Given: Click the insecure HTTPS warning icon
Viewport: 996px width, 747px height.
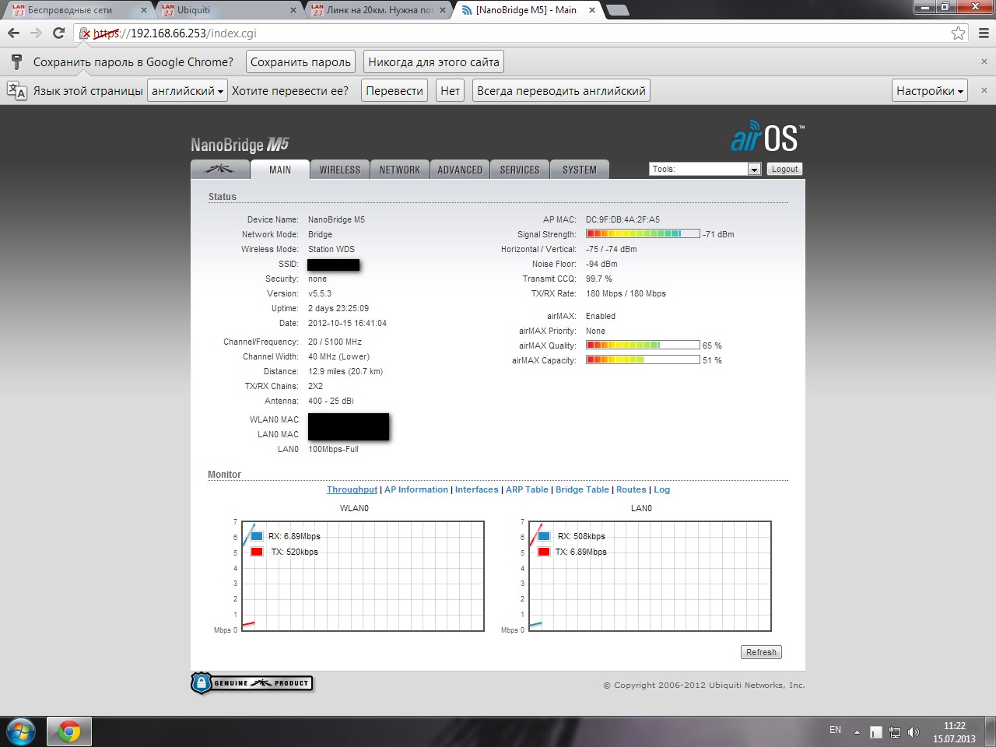Looking at the screenshot, I should (86, 33).
